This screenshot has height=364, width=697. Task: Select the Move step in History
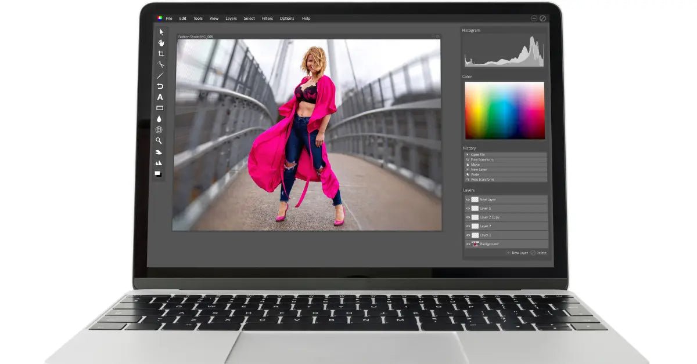(x=475, y=165)
